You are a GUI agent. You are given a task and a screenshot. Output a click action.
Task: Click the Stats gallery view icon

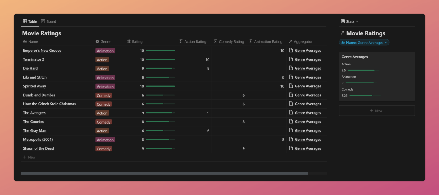[x=343, y=21]
